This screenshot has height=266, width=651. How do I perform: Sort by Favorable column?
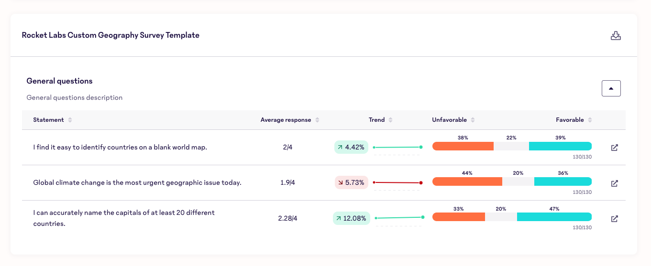pyautogui.click(x=590, y=120)
